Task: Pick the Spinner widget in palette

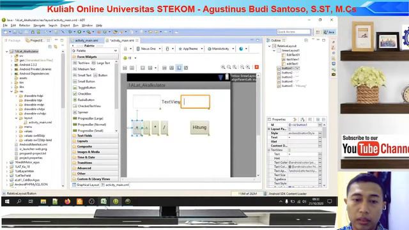Action: tap(81, 112)
